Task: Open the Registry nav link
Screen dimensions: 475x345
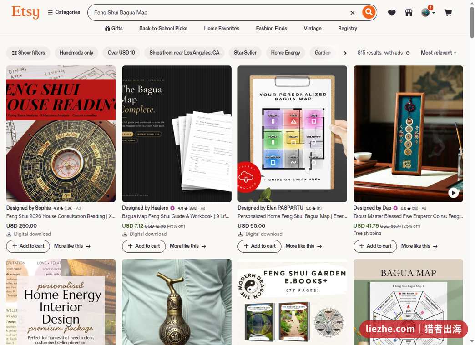Action: (348, 28)
